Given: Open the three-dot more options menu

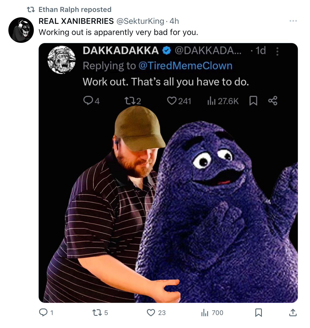Looking at the screenshot, I should pos(293,21).
